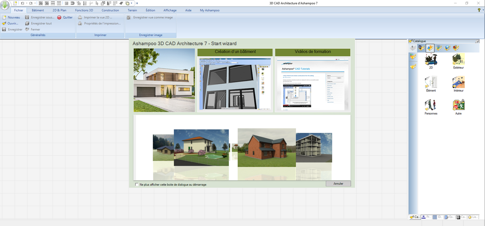
Task: Open the Aide ribbon tab
Action: coord(188,10)
